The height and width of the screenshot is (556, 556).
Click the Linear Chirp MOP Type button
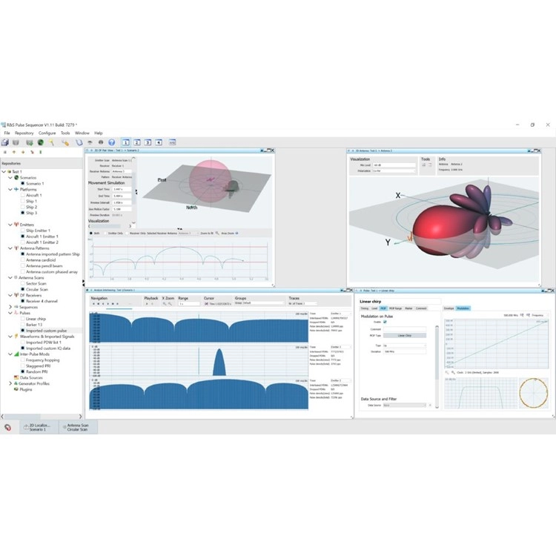(405, 335)
